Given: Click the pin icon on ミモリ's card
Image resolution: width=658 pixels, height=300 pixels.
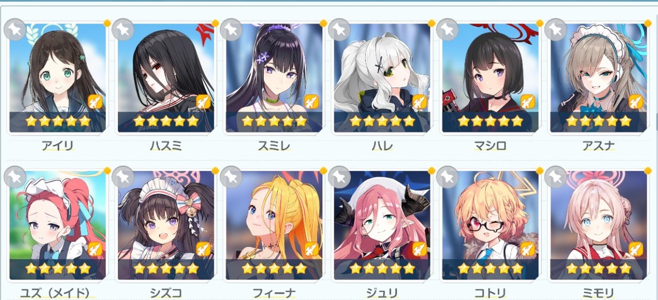Looking at the screenshot, I should [556, 177].
